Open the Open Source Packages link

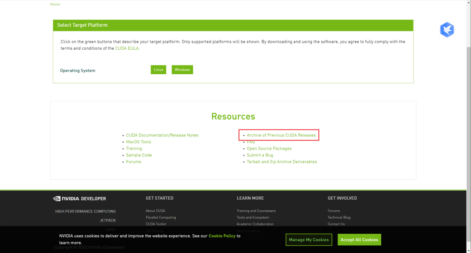point(269,149)
